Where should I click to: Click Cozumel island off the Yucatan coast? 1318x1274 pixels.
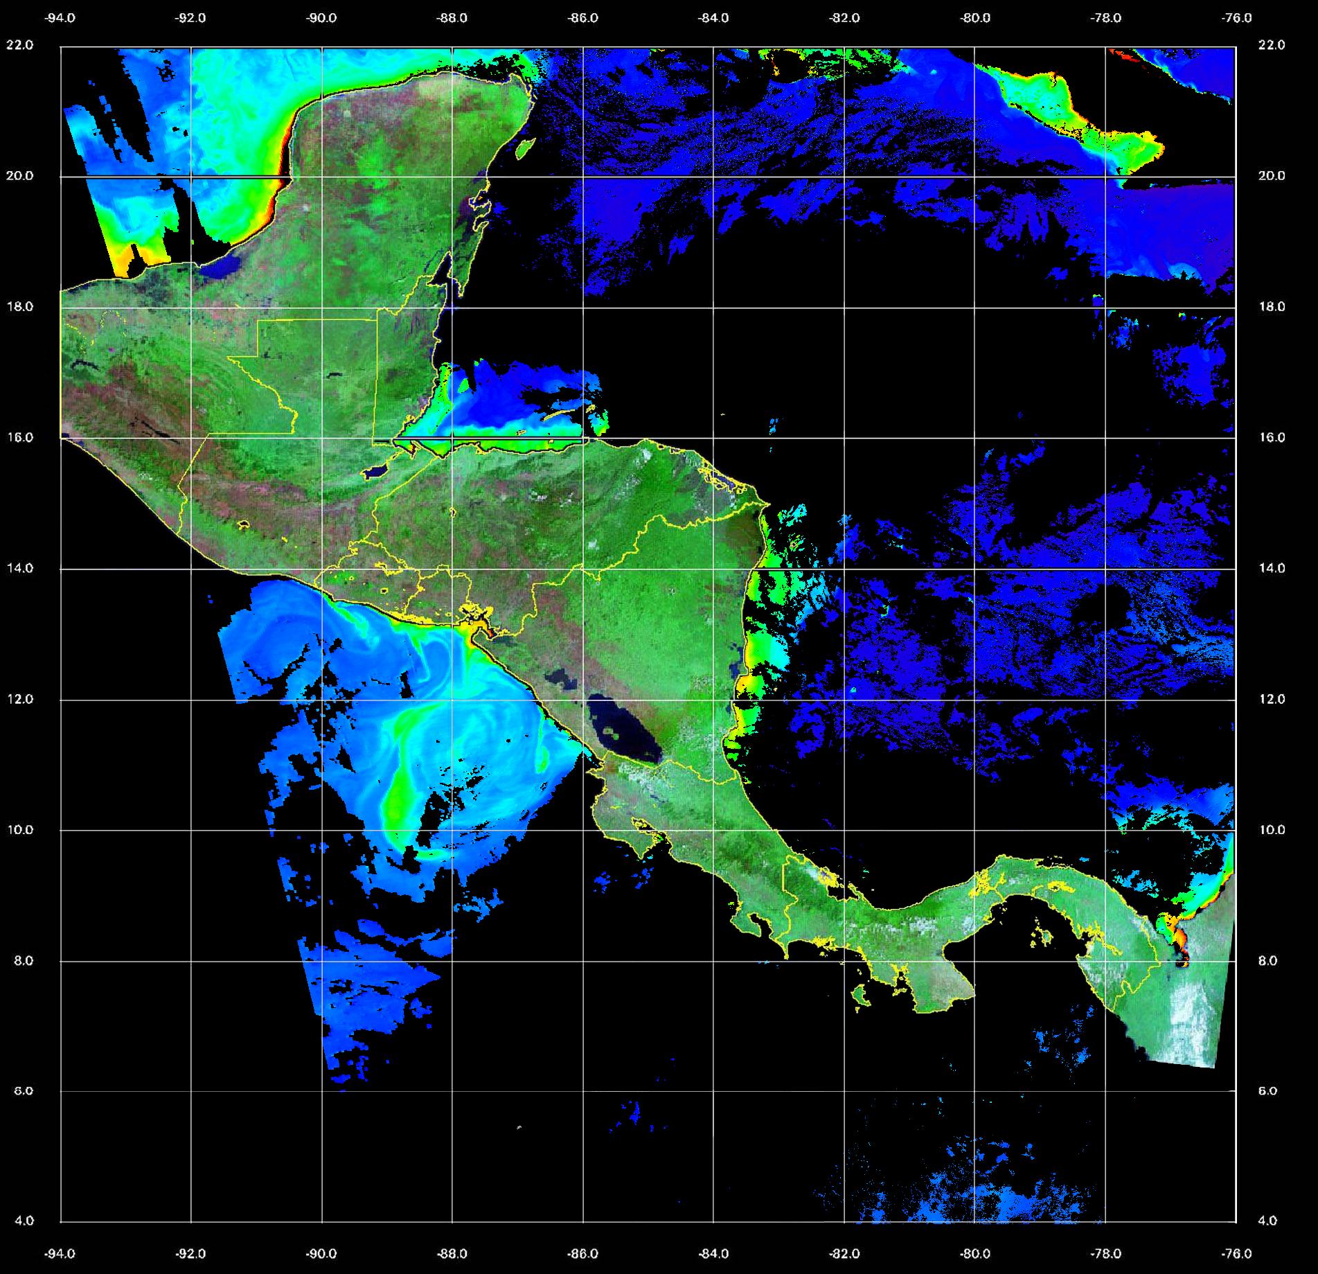(x=525, y=148)
